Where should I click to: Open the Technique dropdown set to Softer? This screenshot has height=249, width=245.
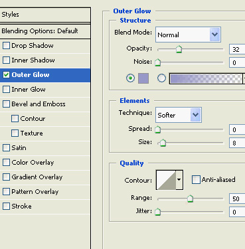click(x=179, y=115)
